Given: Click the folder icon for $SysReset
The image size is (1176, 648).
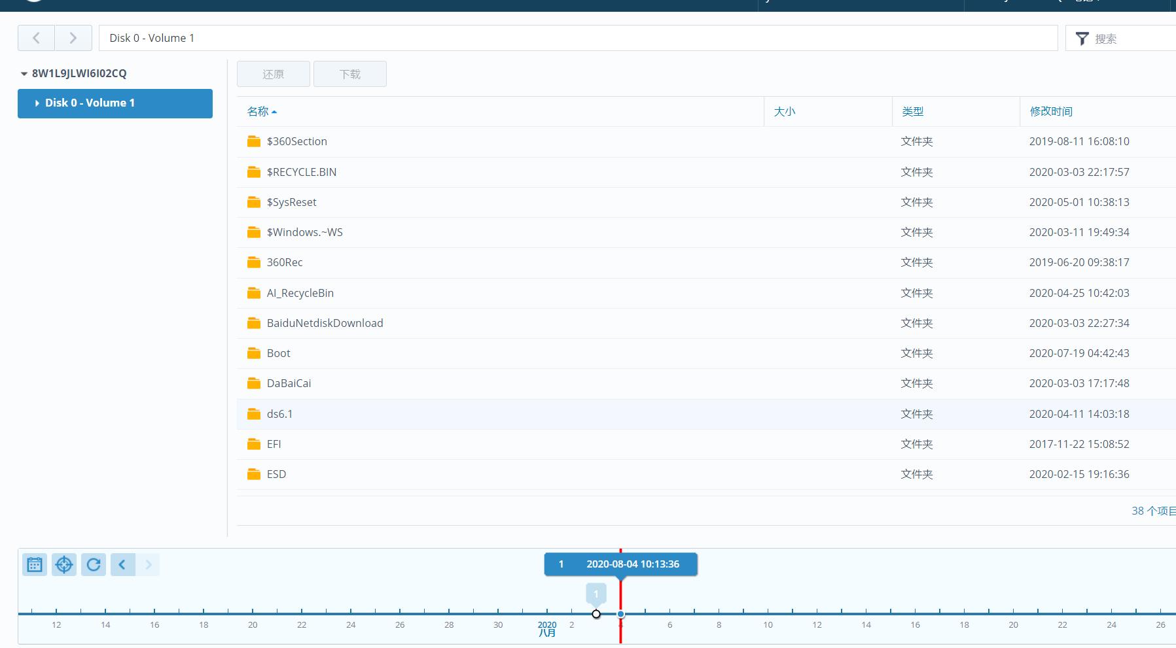Looking at the screenshot, I should tap(254, 202).
